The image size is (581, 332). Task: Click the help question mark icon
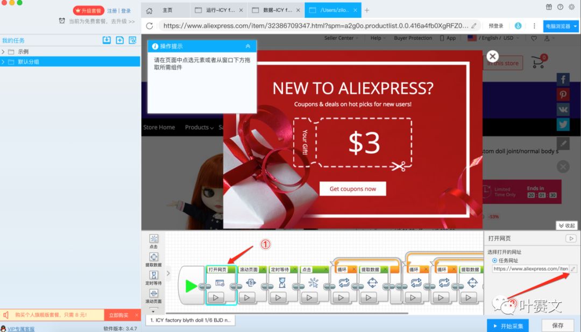pyautogui.click(x=560, y=6)
